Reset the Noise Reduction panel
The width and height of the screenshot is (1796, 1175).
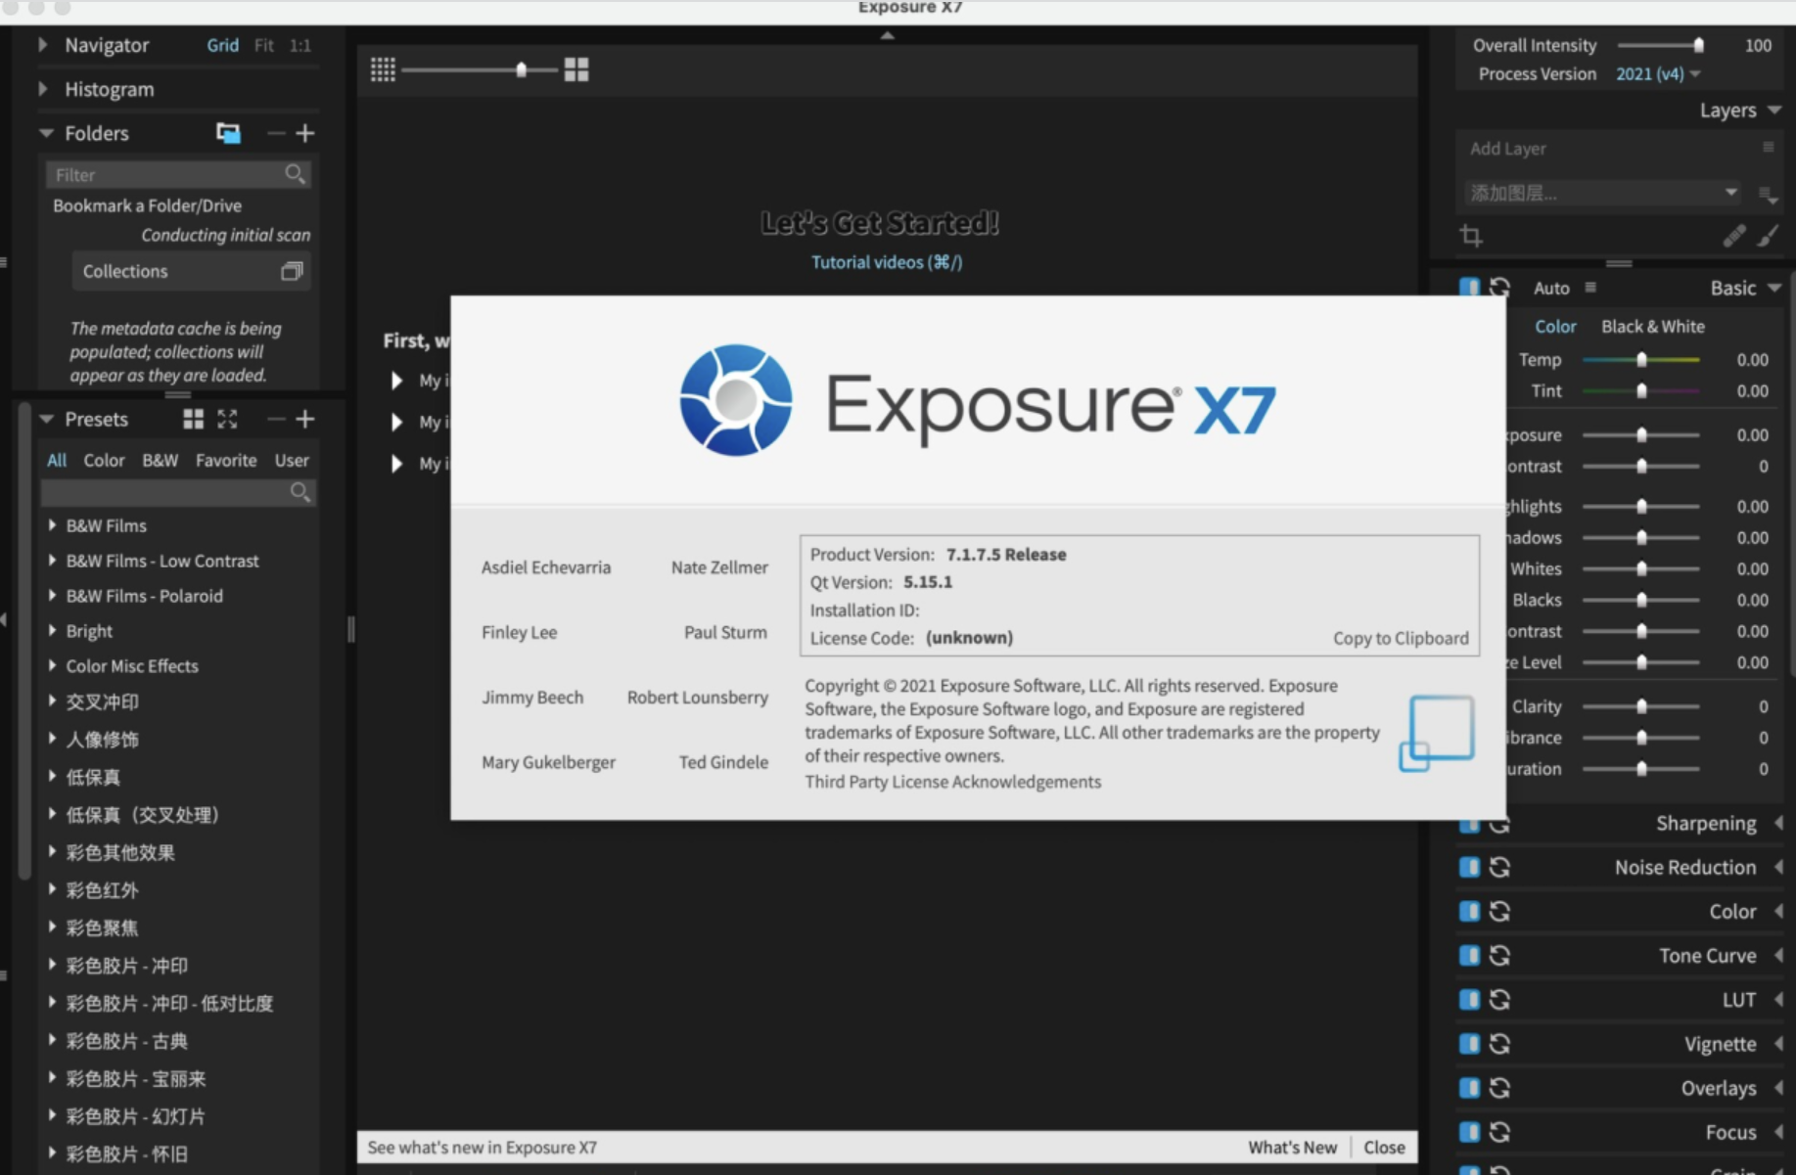coord(1499,868)
